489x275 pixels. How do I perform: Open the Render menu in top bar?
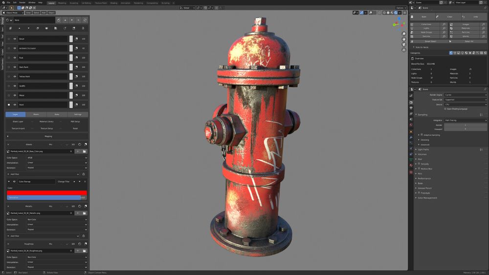click(22, 2)
